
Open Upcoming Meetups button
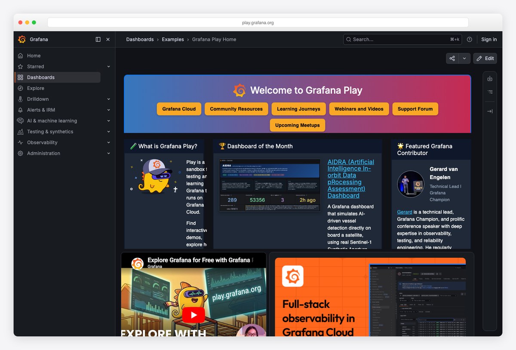click(x=298, y=125)
